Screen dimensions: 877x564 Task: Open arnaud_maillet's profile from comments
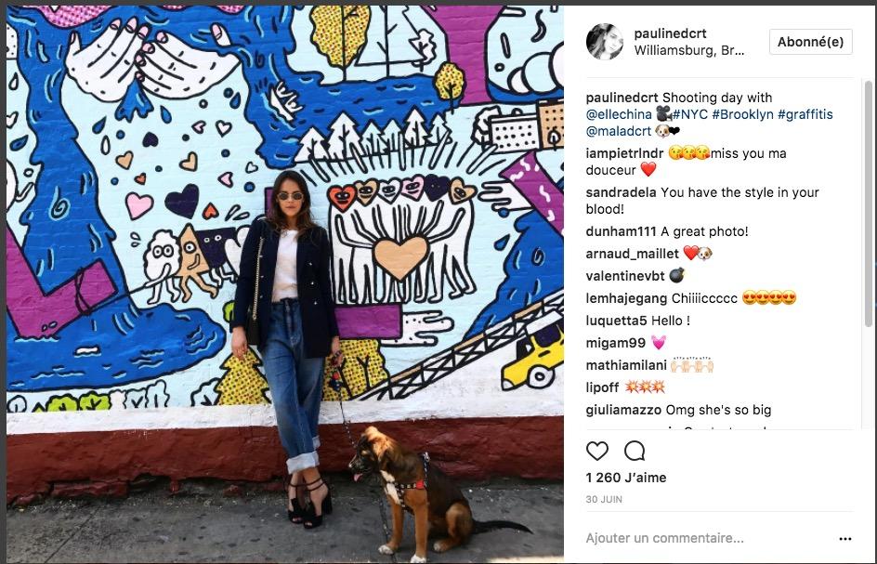(632, 254)
